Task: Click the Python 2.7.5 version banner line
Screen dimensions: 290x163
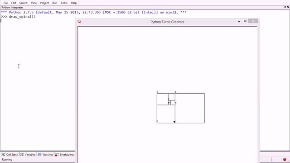Action: click(94, 12)
